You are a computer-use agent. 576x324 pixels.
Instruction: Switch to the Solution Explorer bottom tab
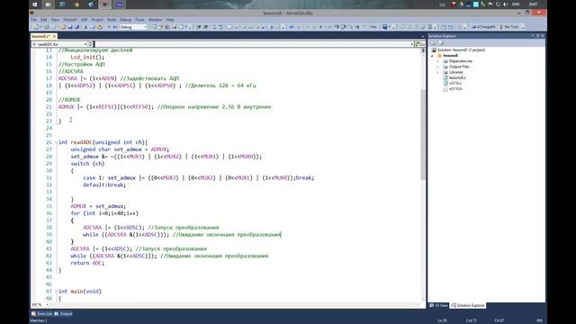coord(468,305)
